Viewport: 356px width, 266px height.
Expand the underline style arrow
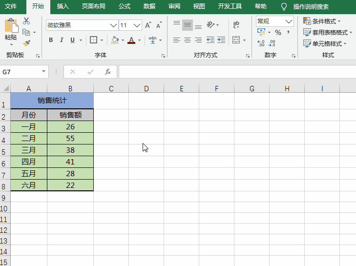point(81,40)
